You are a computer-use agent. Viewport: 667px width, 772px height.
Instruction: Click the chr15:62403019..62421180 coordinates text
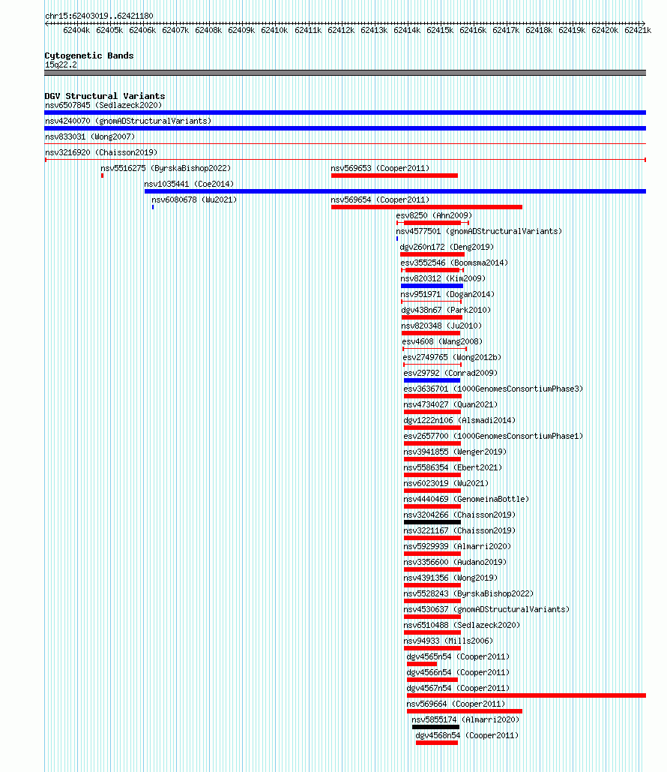[x=99, y=16]
